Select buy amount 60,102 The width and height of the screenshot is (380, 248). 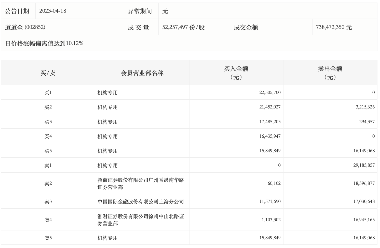[x=274, y=183]
